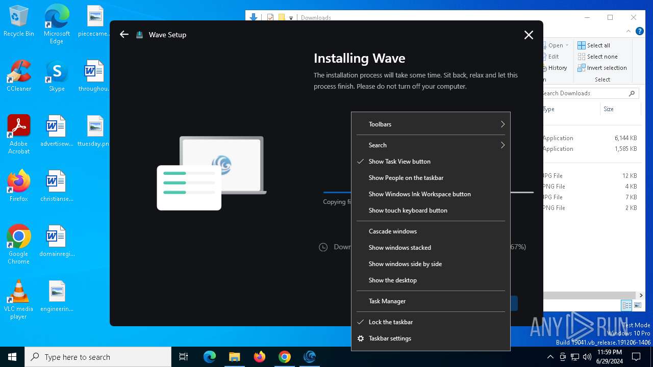Choose Show windows stacked
The height and width of the screenshot is (367, 653).
431,248
